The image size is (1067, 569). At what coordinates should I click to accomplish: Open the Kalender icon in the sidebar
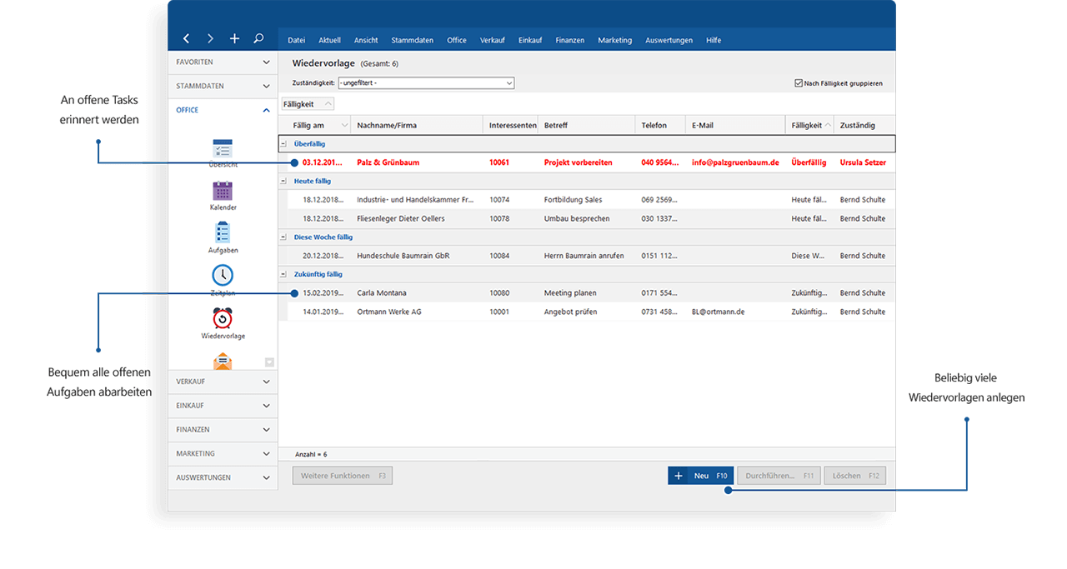[x=223, y=192]
